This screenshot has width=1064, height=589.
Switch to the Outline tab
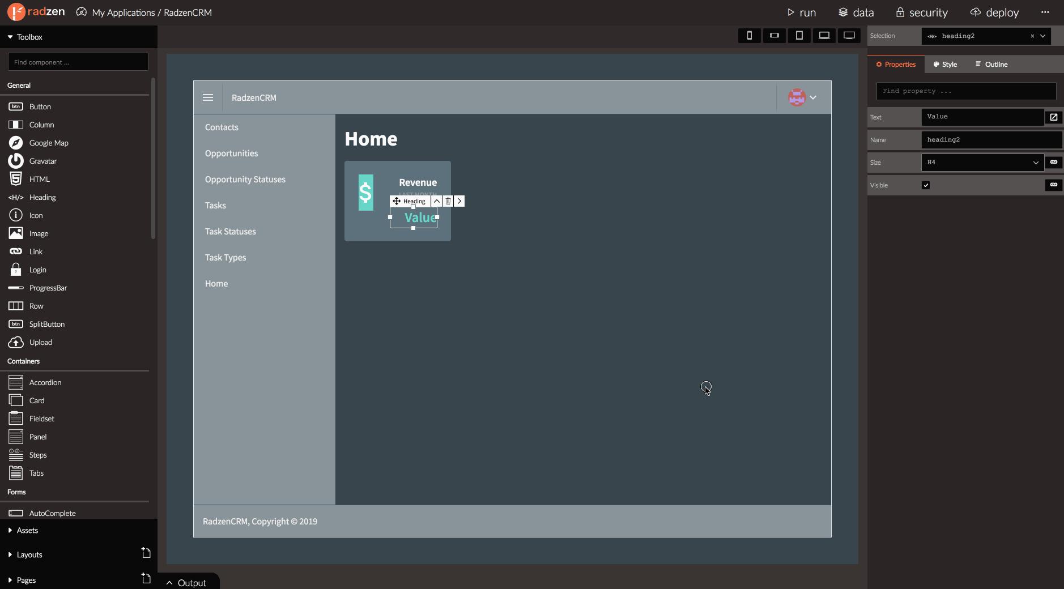click(x=991, y=65)
